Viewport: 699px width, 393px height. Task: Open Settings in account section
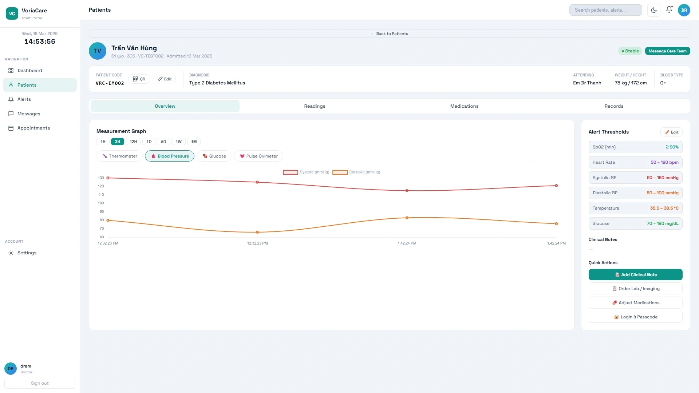tap(27, 253)
